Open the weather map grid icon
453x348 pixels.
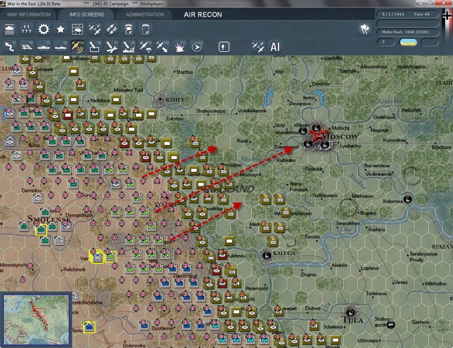[x=77, y=30]
